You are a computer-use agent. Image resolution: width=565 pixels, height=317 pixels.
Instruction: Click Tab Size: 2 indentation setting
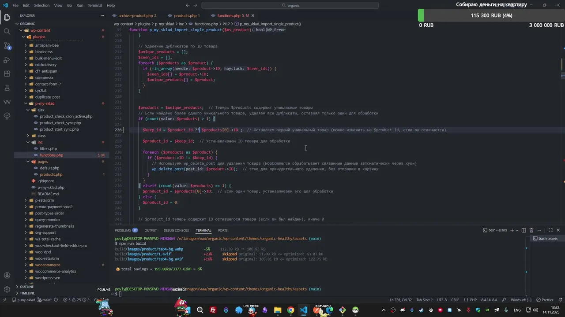[425, 300]
